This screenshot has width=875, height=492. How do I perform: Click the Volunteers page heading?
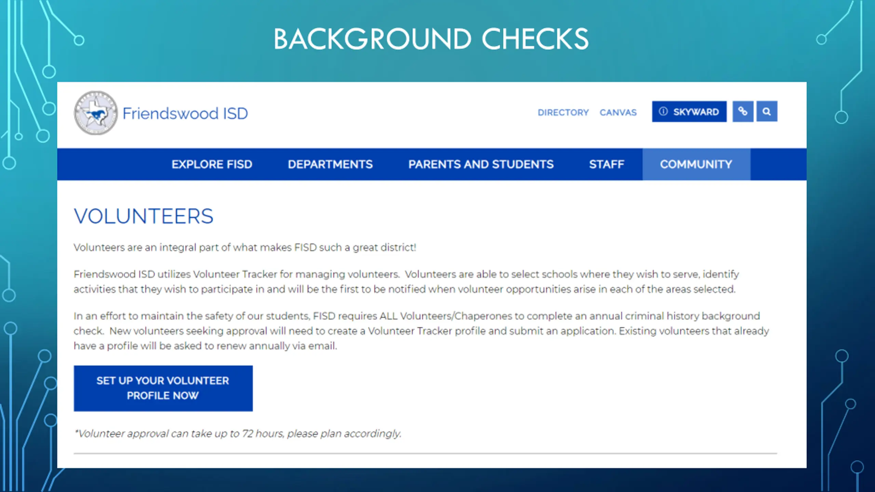pos(144,216)
